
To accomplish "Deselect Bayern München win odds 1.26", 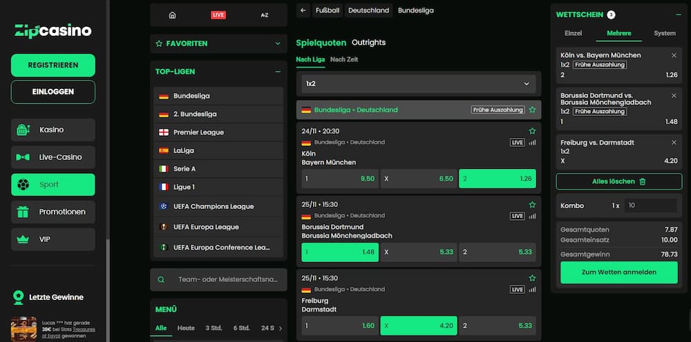I will [498, 179].
